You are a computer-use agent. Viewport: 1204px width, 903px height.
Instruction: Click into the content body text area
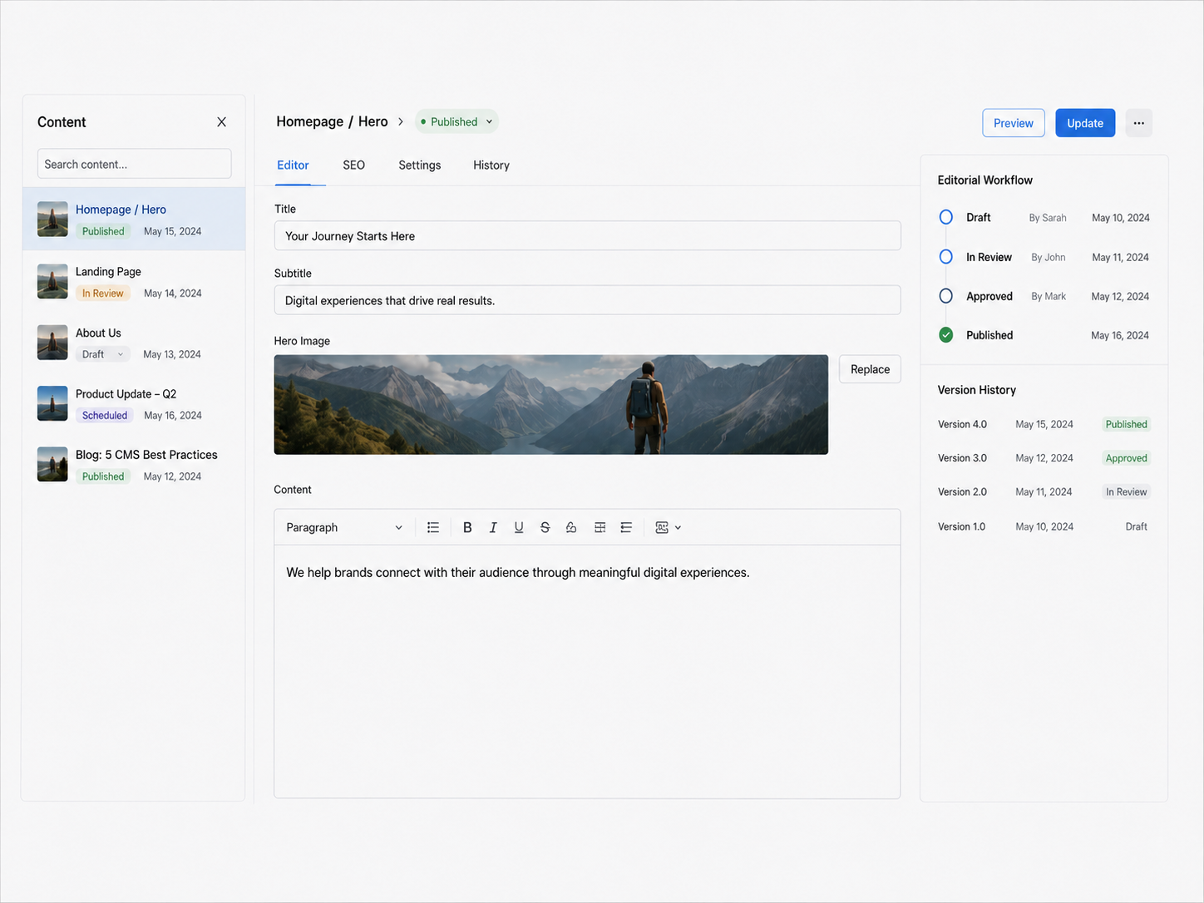587,672
